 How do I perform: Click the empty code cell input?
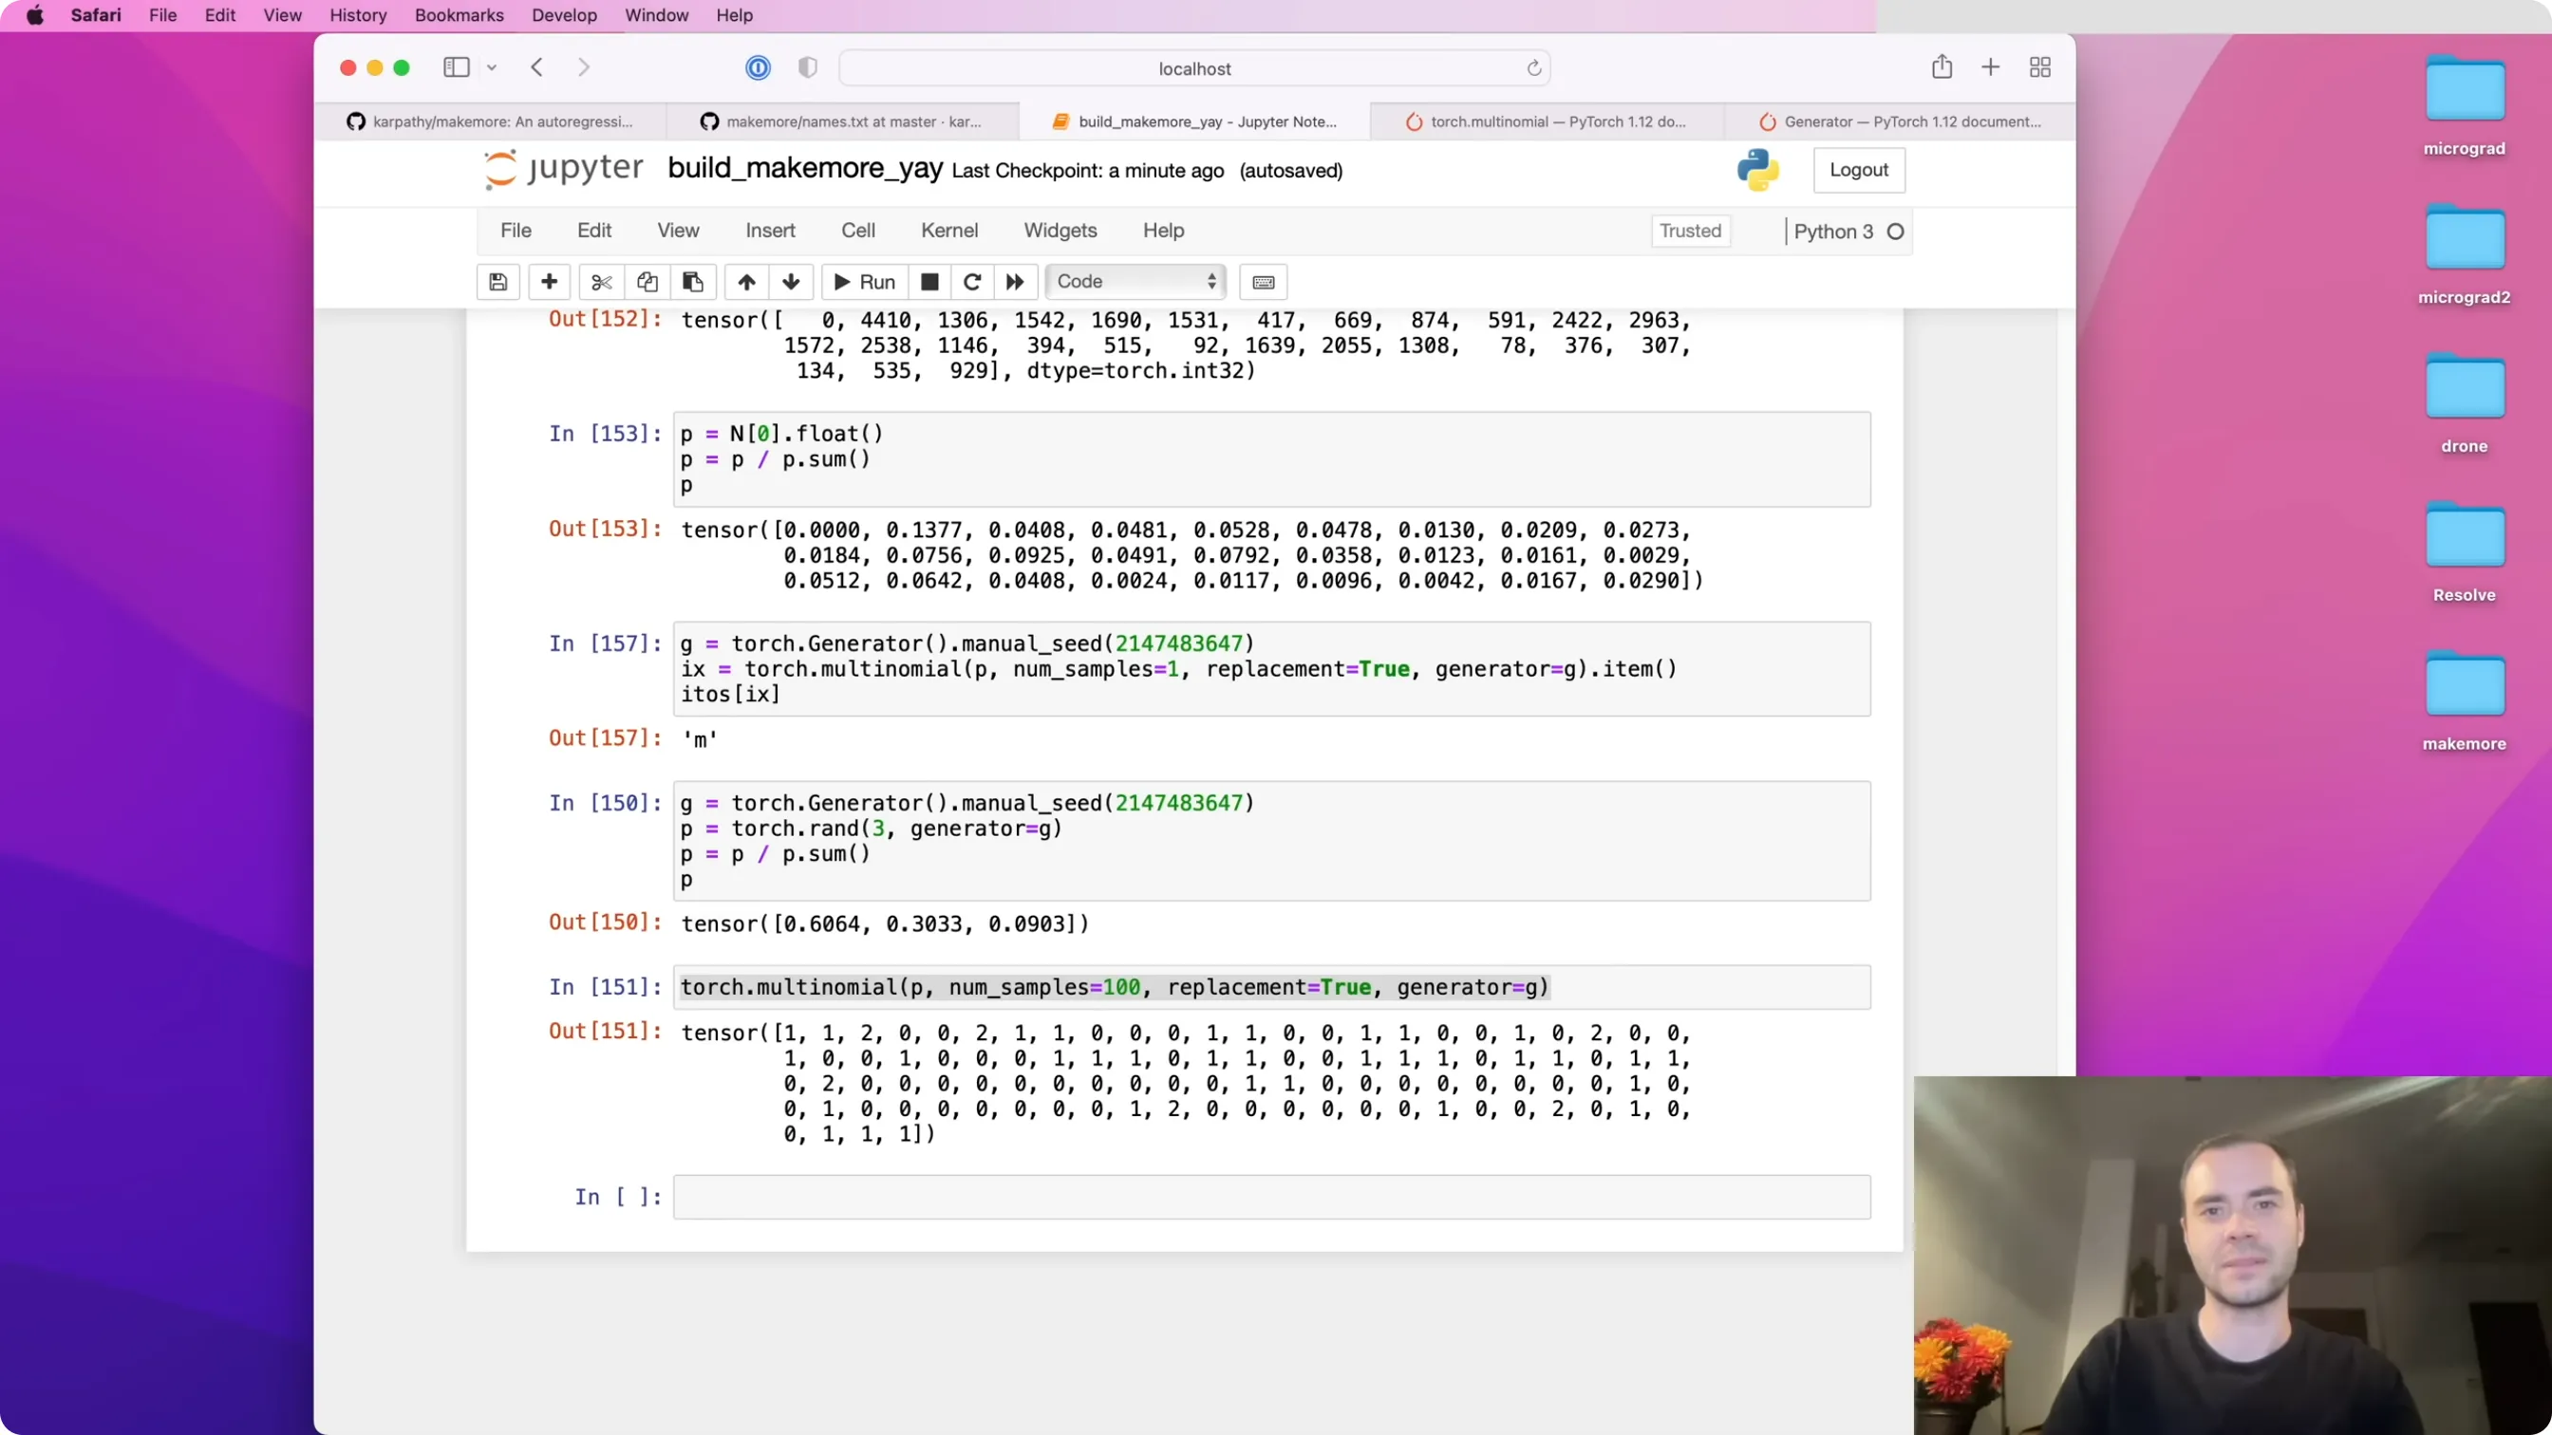pyautogui.click(x=1272, y=1198)
